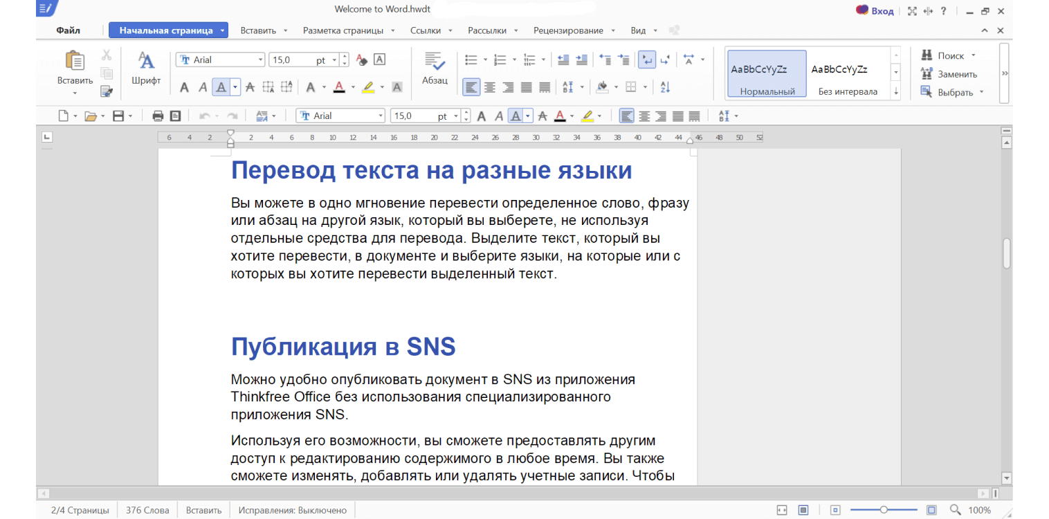Image resolution: width=1049 pixels, height=519 pixels.
Task: Open the ribbon 15,0 pt font size dropdown
Action: pos(335,60)
